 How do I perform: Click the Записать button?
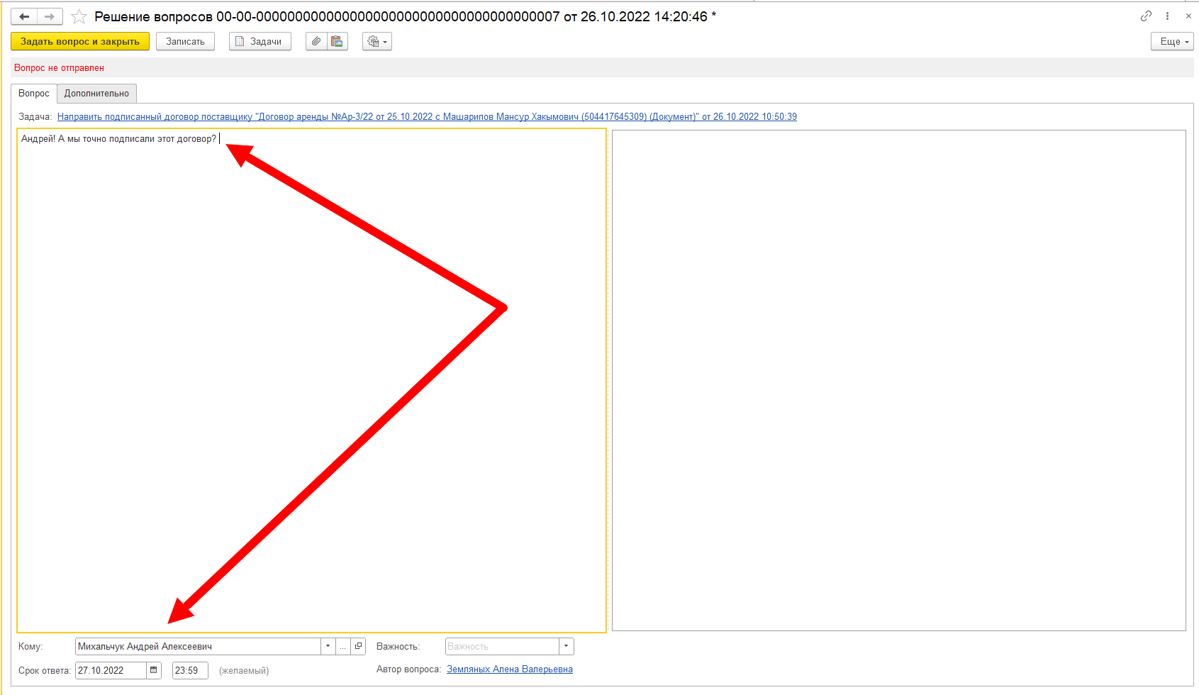tap(185, 41)
